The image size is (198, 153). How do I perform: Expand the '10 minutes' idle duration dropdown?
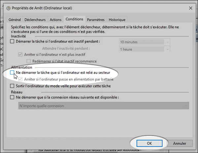tap(145, 42)
